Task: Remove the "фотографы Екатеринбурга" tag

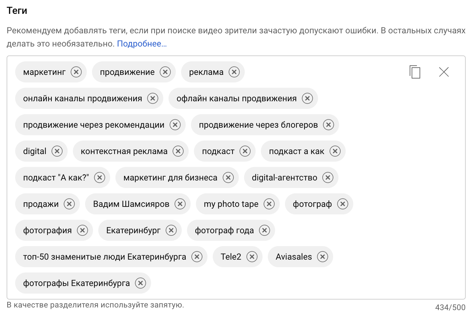Action: [x=141, y=283]
